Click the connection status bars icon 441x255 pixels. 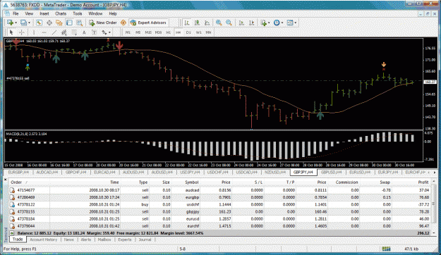[x=386, y=249]
